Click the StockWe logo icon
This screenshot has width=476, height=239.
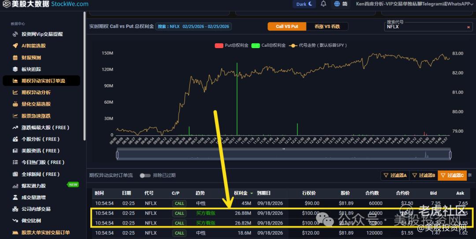[6, 4]
